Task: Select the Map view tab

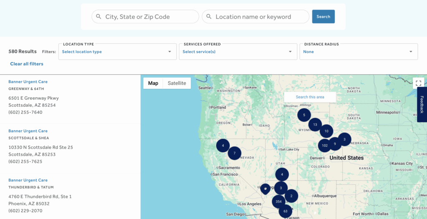Action: tap(153, 83)
